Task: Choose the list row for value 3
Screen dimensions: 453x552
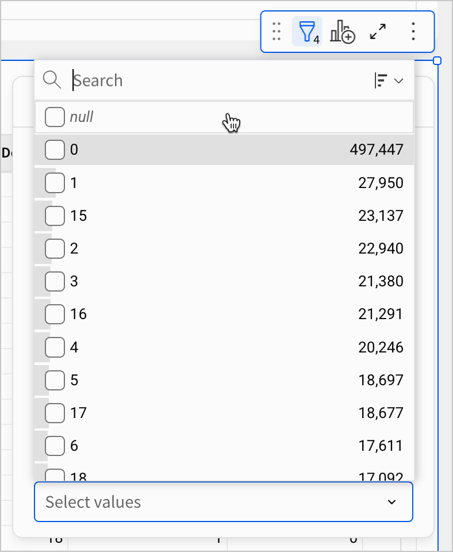Action: coord(224,281)
